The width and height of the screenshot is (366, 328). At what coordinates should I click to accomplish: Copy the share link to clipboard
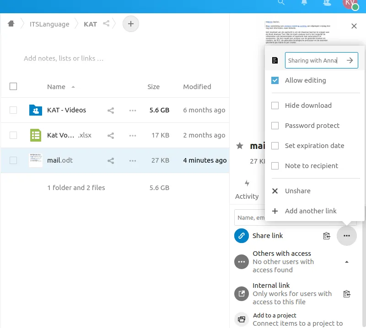coord(327,236)
